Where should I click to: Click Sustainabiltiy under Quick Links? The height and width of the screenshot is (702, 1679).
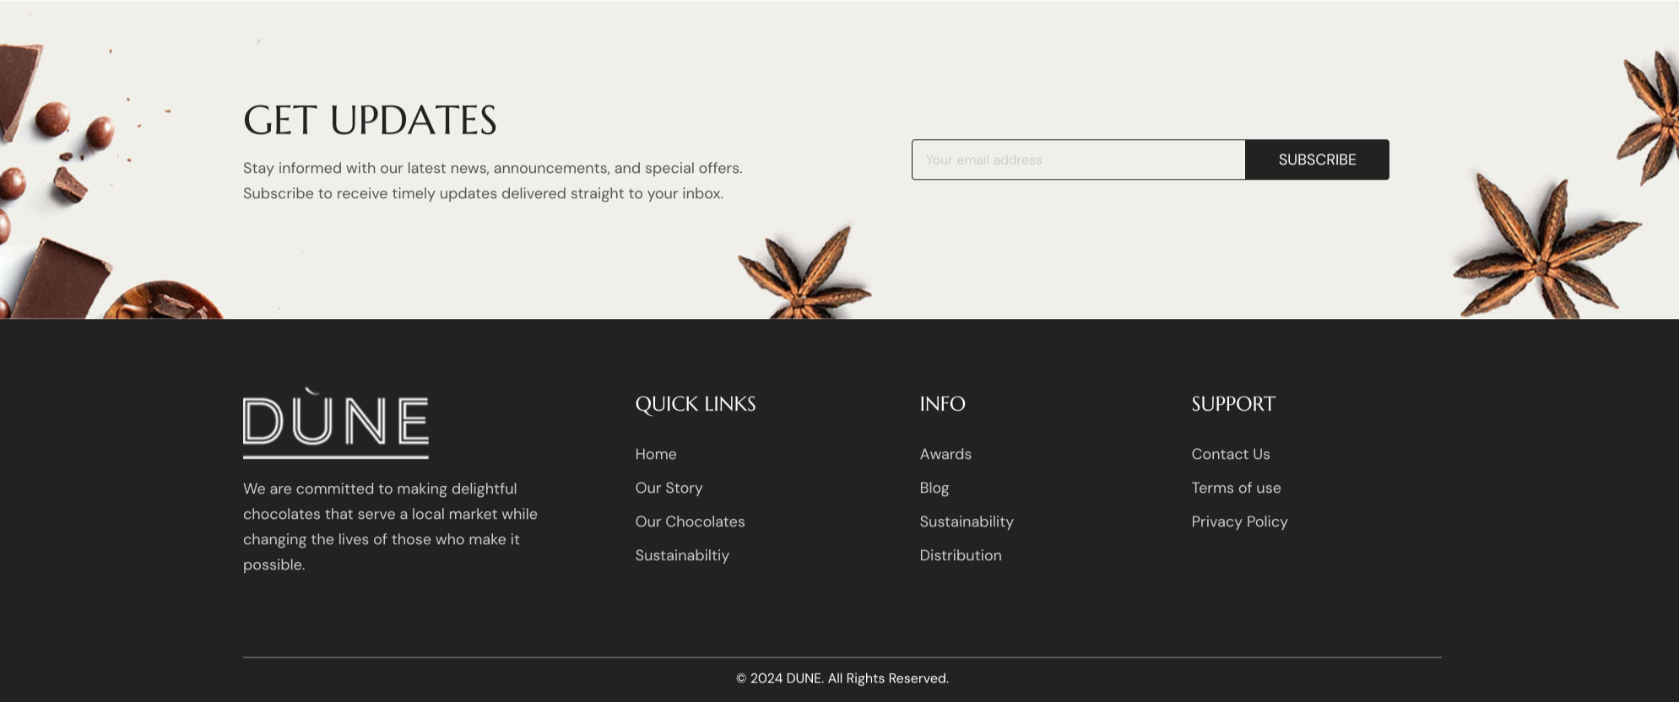click(x=682, y=555)
